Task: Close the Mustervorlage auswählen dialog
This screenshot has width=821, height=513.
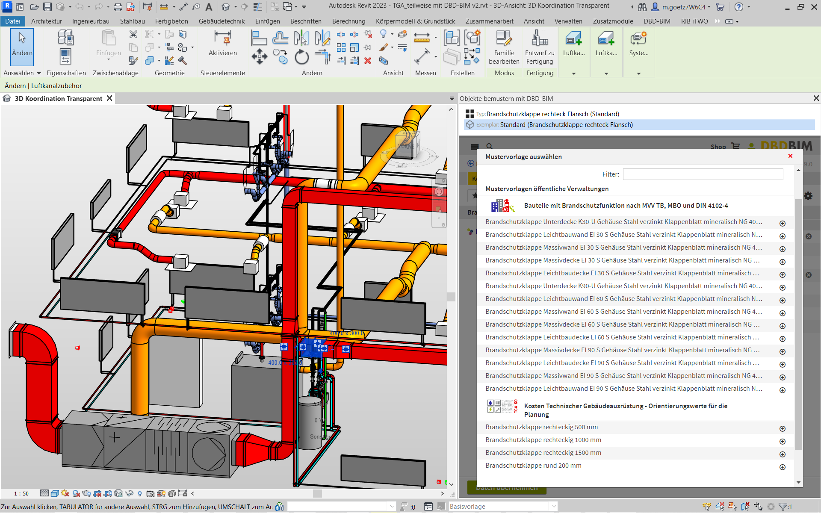Action: tap(790, 156)
